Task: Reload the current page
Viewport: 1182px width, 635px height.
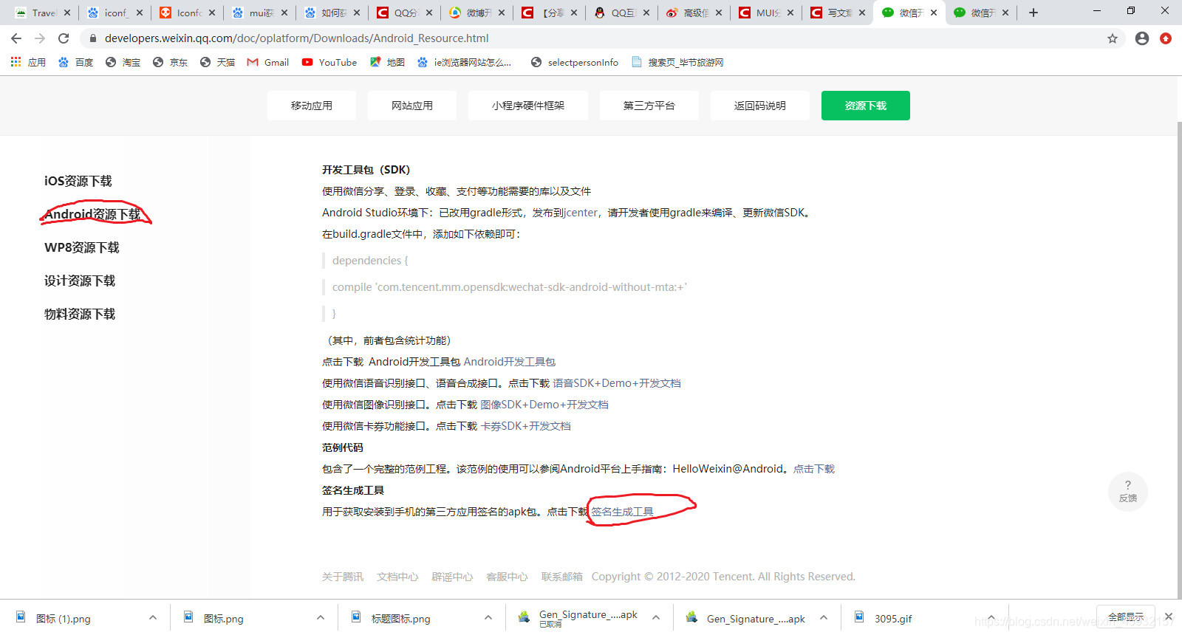Action: tap(64, 38)
